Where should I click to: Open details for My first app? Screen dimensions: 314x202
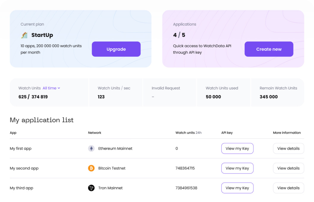coord(288,148)
